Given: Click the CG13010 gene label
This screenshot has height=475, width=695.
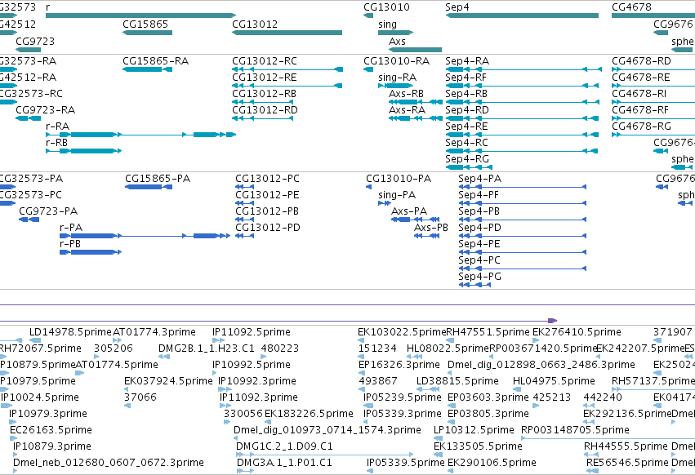Looking at the screenshot, I should [386, 7].
